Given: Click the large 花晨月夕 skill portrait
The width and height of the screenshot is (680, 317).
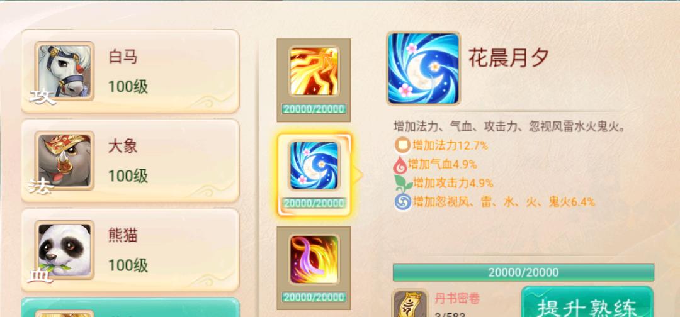Looking at the screenshot, I should [x=423, y=68].
